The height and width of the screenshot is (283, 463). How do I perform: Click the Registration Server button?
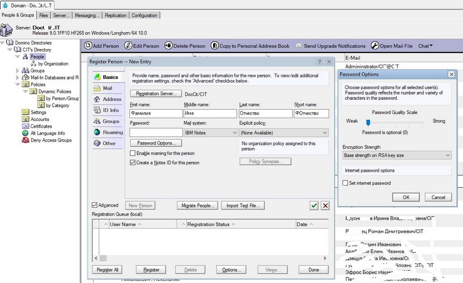coord(156,94)
